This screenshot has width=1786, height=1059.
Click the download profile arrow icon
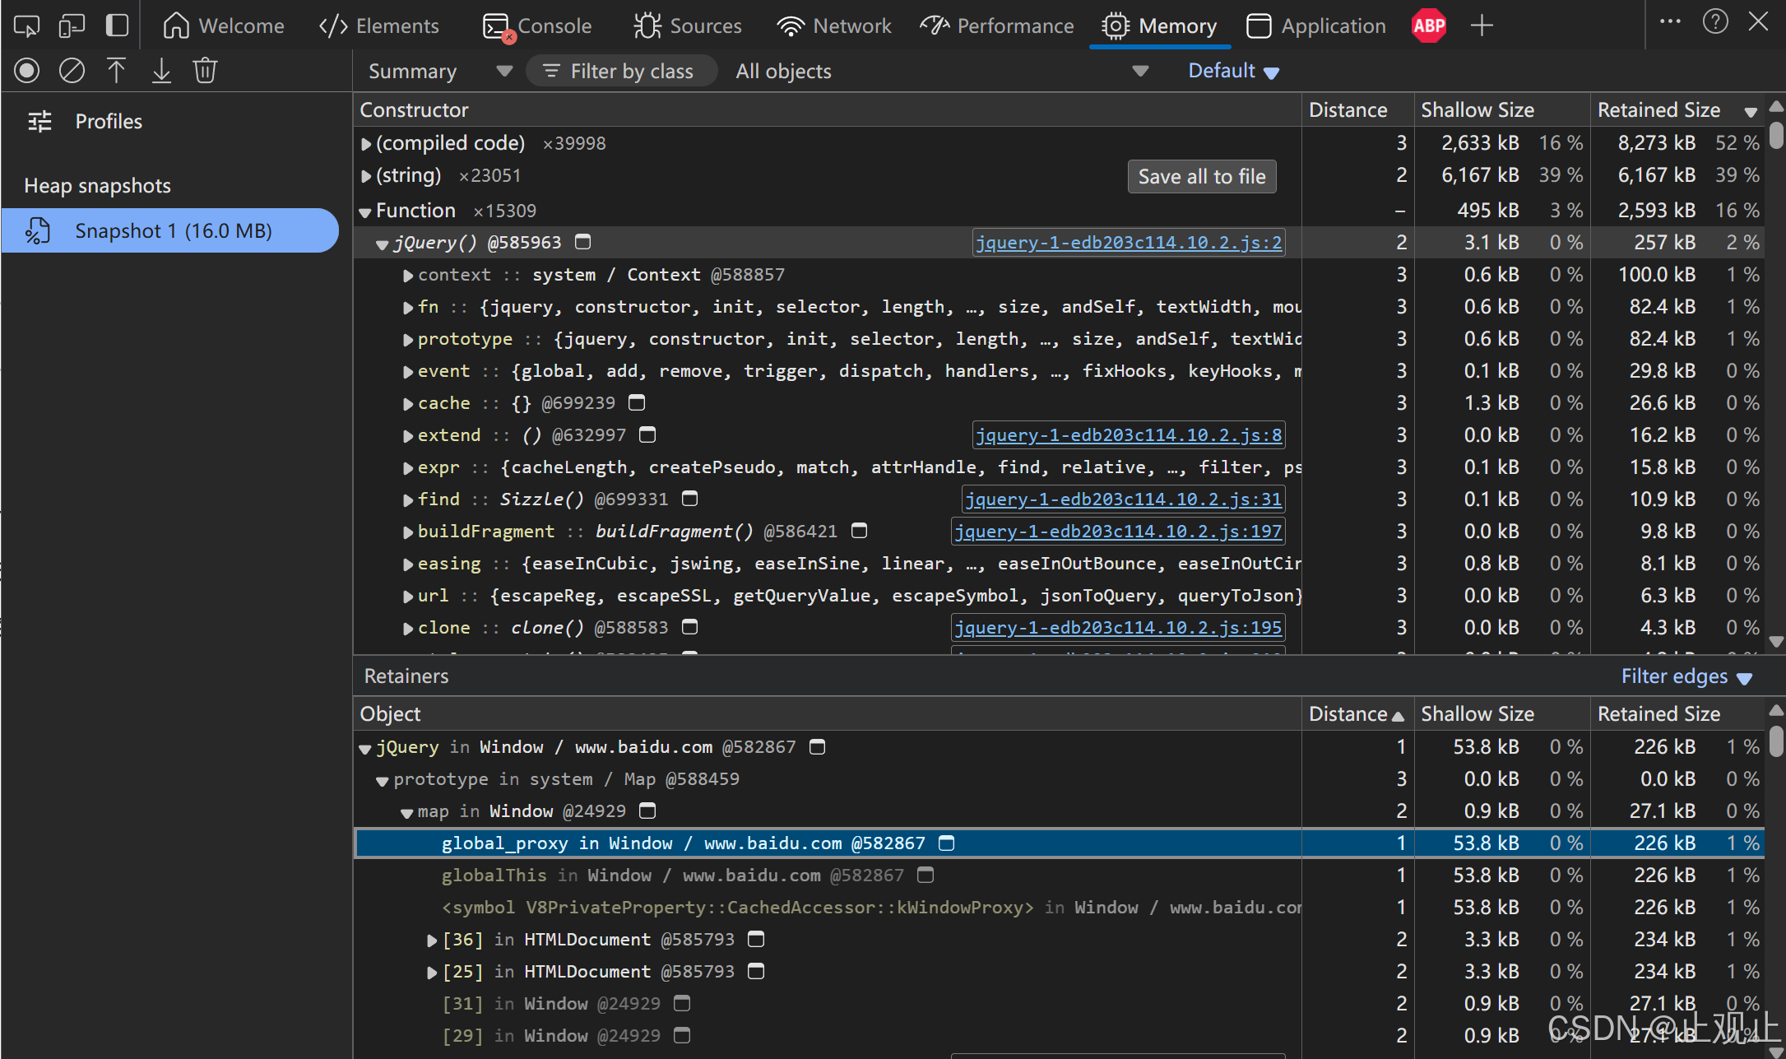(161, 71)
